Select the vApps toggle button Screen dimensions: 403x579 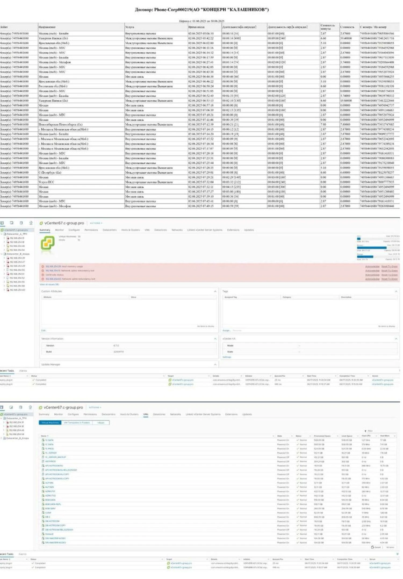pyautogui.click(x=101, y=423)
